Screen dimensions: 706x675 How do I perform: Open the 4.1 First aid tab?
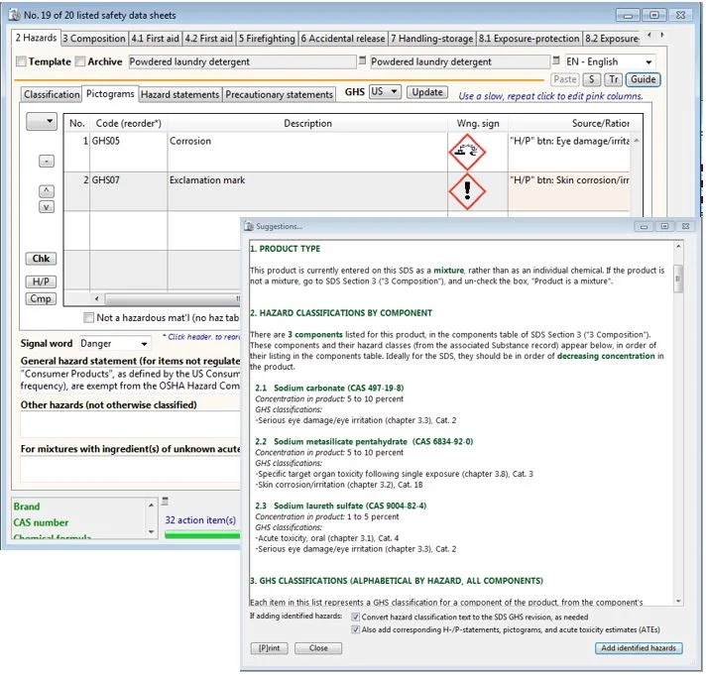click(156, 39)
